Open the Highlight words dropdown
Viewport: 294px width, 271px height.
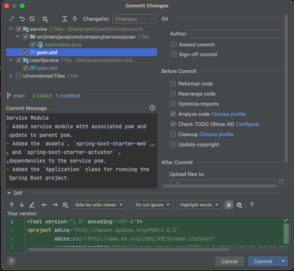point(199,205)
